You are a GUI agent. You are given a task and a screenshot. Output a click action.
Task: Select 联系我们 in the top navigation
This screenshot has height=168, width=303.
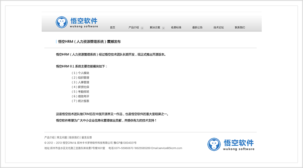click(240, 28)
